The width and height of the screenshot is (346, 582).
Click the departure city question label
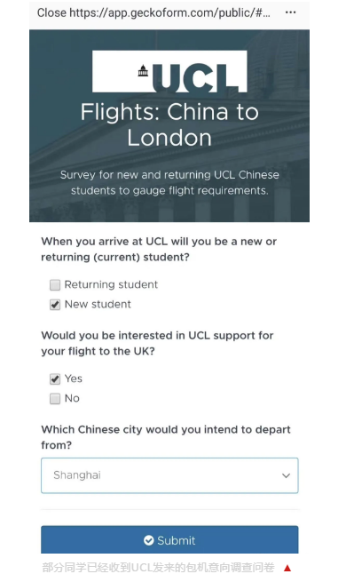[166, 437]
